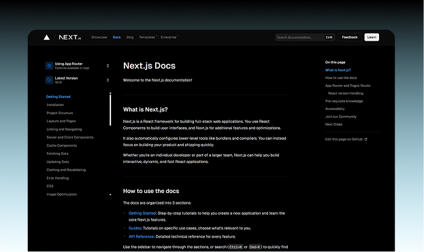Jump to Join our Community outline link
The height and width of the screenshot is (252, 424).
click(x=341, y=117)
